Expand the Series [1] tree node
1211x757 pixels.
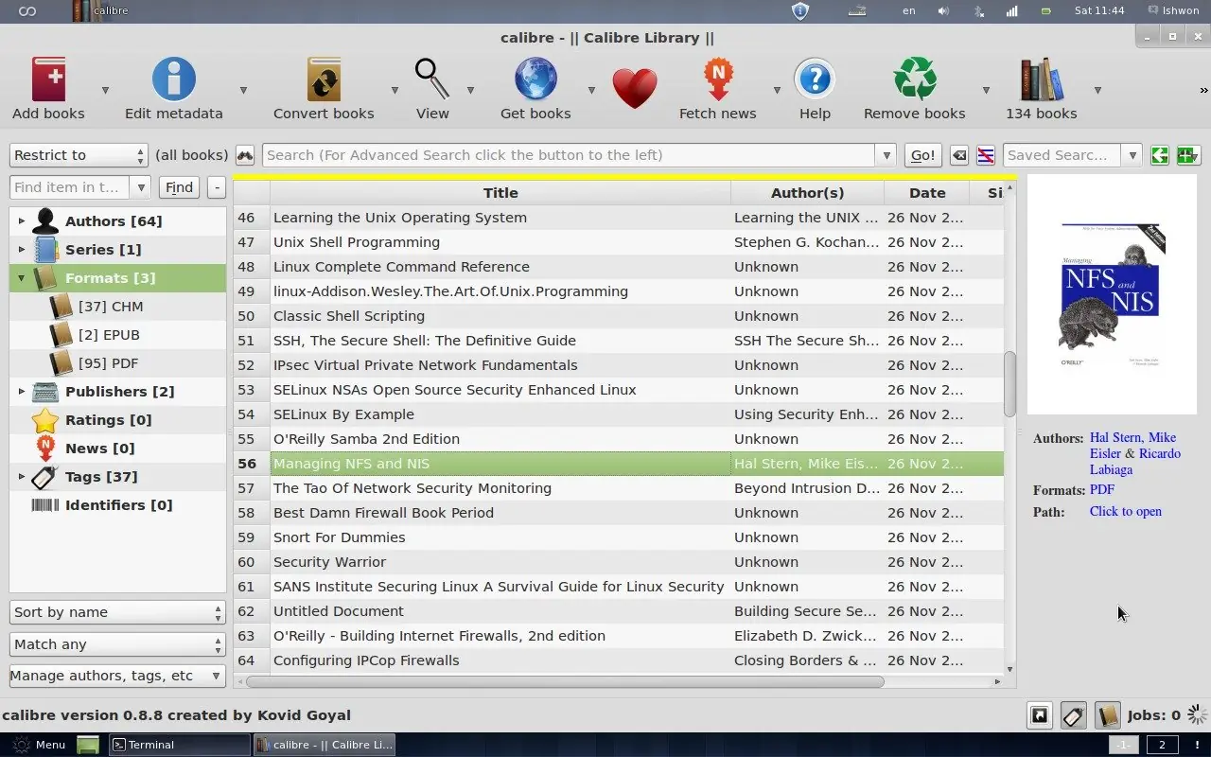pos(22,249)
